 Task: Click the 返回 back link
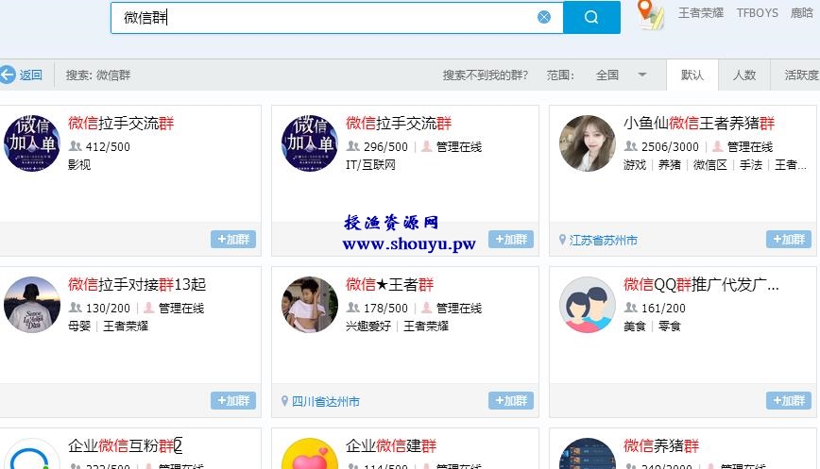tap(30, 75)
